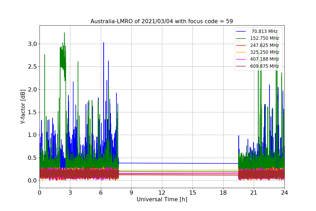Click the 0.5 tick on the y-axis
316x211 pixels.
click(32, 158)
